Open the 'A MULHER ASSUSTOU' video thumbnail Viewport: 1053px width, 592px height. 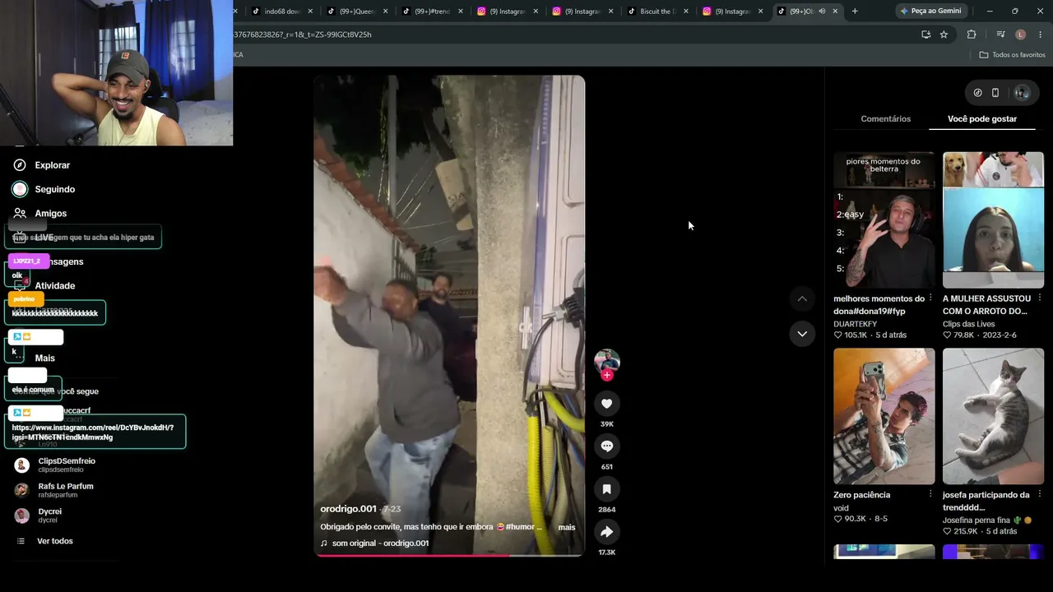coord(993,220)
